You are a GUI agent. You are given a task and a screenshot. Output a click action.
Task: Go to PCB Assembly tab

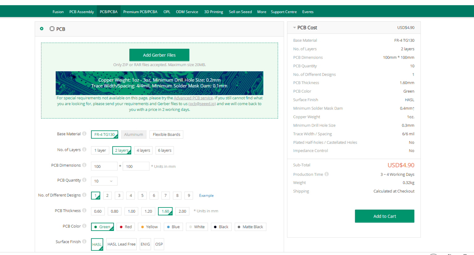click(x=81, y=12)
